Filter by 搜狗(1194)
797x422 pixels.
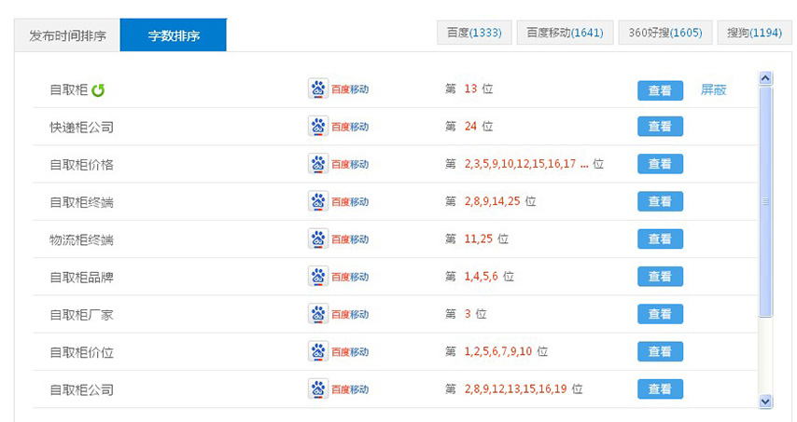coord(754,33)
